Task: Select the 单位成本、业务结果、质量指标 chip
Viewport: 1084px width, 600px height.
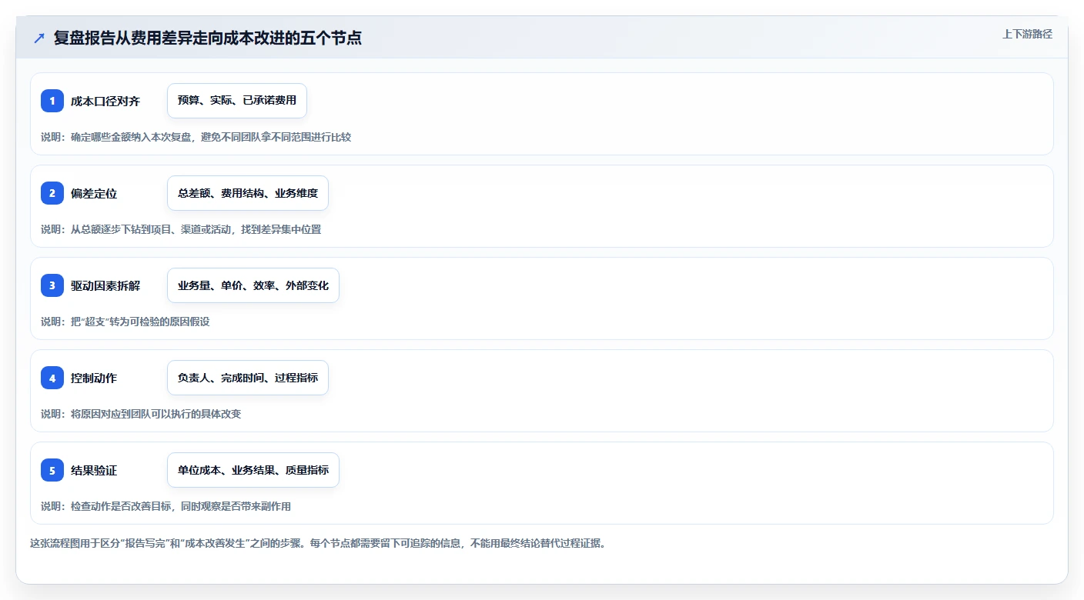Action: pyautogui.click(x=253, y=470)
